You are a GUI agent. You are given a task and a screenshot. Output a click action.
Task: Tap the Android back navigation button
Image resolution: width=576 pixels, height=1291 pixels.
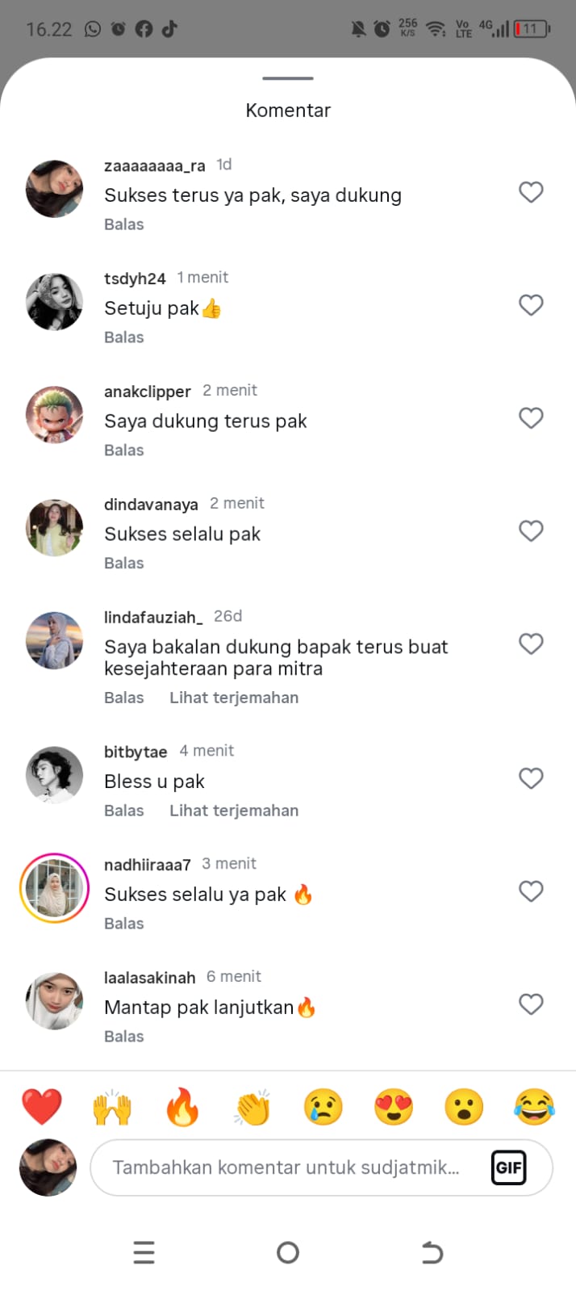(x=432, y=1252)
